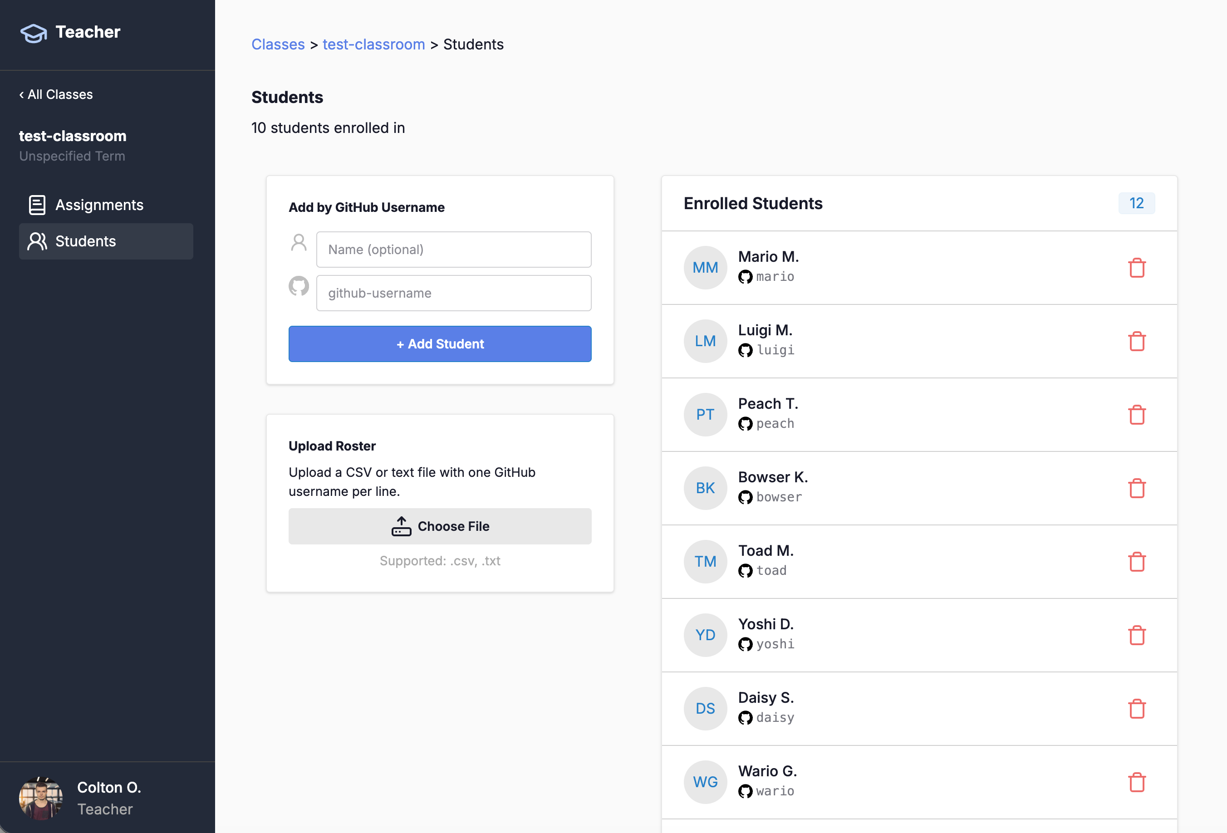Remove Peach T. using trash icon
This screenshot has height=833, width=1227.
point(1137,414)
